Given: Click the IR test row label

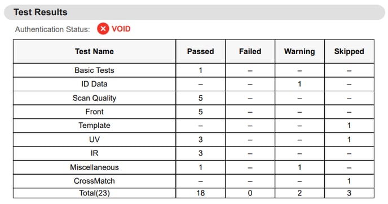Looking at the screenshot, I should pyautogui.click(x=94, y=153).
